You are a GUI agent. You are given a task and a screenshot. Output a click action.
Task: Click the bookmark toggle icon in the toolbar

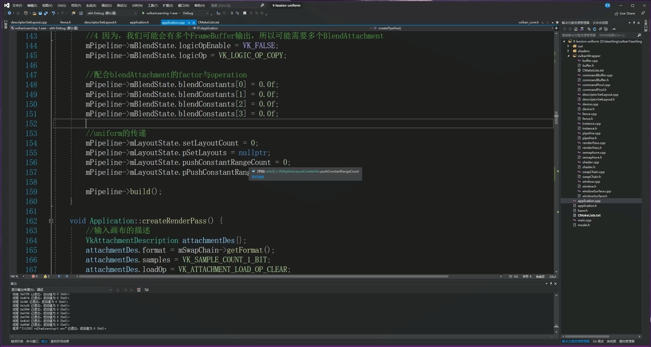(245, 13)
